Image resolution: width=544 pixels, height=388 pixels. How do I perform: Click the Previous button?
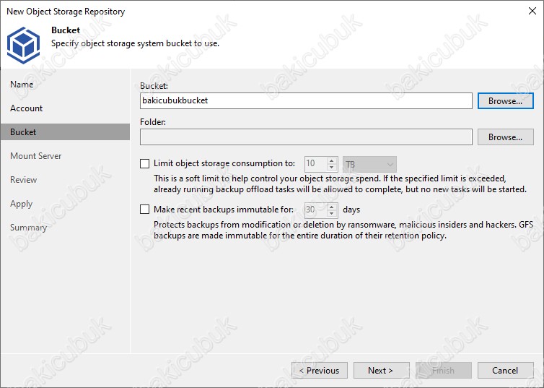320,371
